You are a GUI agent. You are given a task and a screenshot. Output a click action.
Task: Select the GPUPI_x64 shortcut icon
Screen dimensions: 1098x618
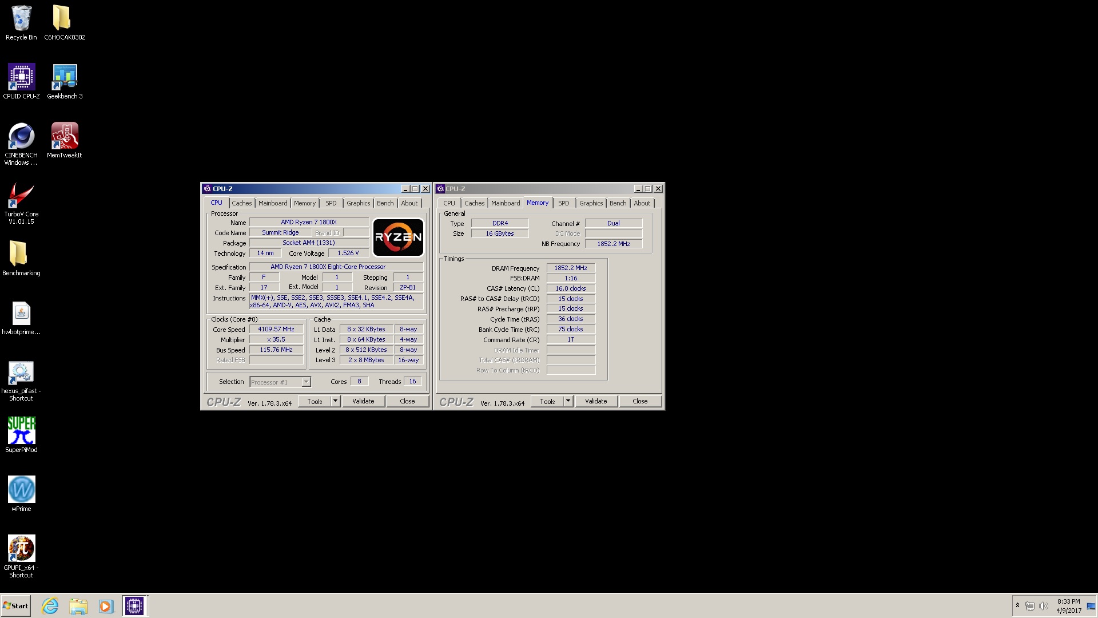click(x=21, y=557)
